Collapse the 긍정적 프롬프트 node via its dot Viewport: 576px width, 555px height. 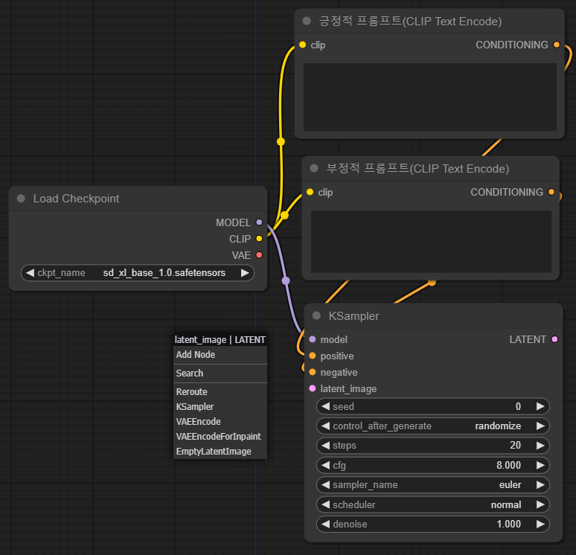click(307, 21)
